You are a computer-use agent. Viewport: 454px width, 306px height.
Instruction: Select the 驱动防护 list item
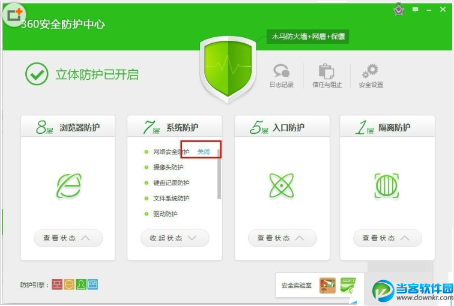point(165,214)
